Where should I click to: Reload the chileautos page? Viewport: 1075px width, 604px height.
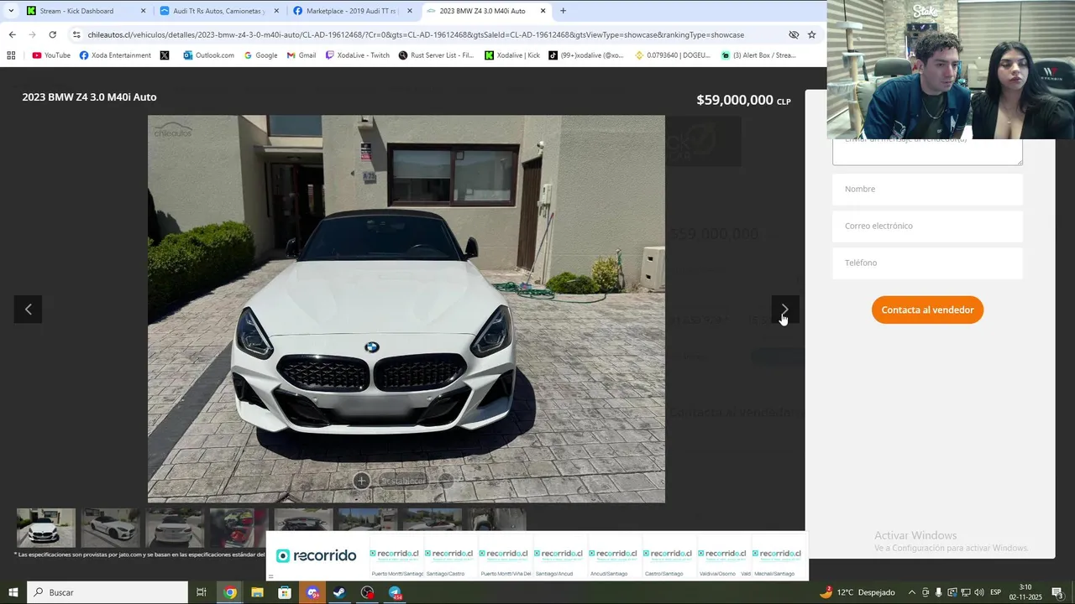tap(52, 34)
